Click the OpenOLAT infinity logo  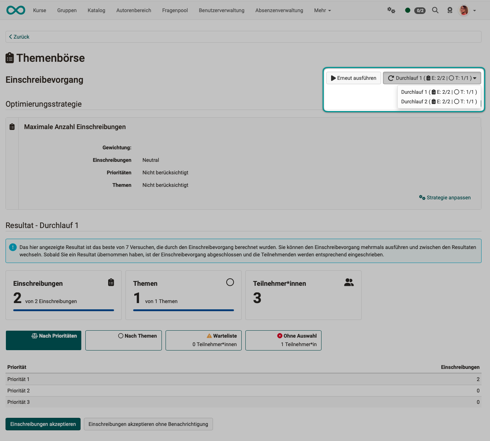(x=15, y=10)
